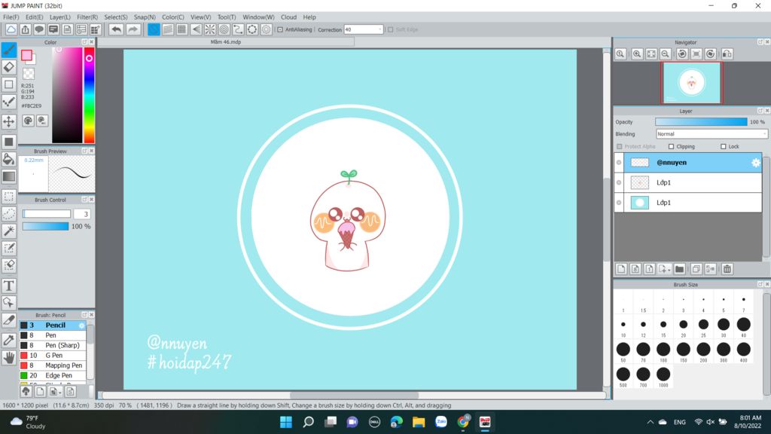Hide the Lớp1 layer with blue thumbnail

(x=619, y=202)
